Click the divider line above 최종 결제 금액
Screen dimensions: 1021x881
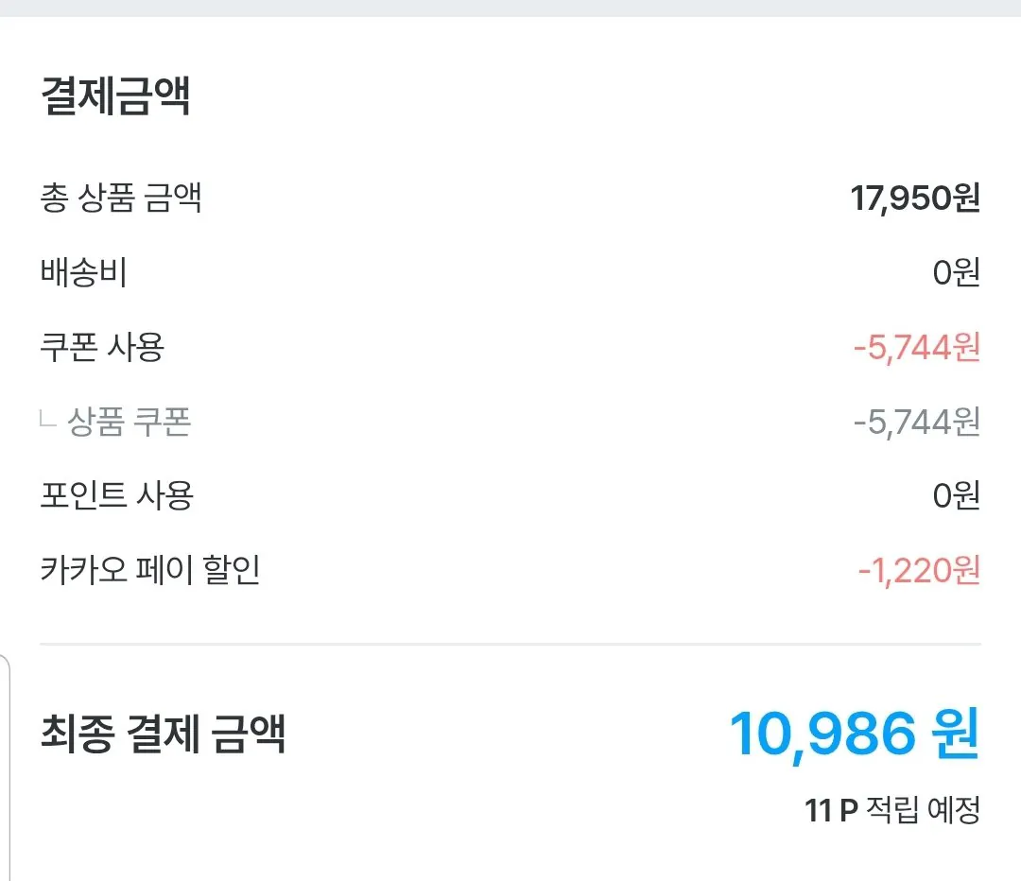[x=510, y=645]
